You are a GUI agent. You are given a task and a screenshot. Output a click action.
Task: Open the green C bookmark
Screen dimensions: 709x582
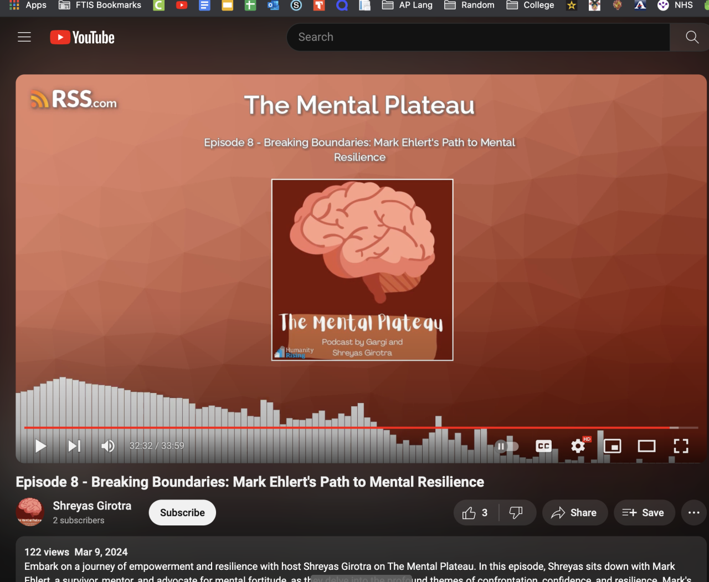click(159, 6)
